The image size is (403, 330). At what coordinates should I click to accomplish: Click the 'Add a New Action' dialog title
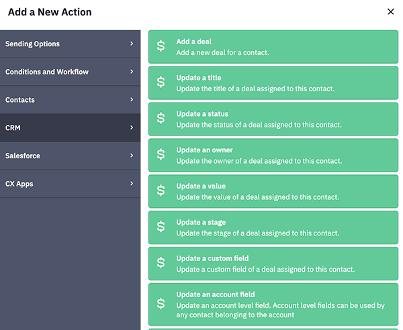click(x=50, y=12)
